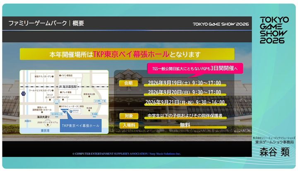Click the date 2026年9月21日(月・祝) 9:30〜16:00
298x171 pixels.
(185, 102)
